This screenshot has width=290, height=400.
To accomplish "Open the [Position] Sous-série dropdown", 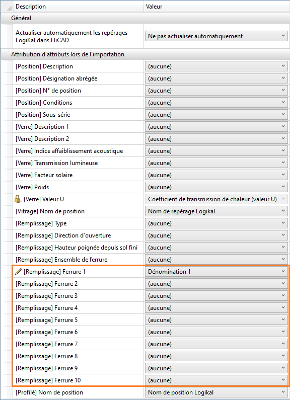I will (x=216, y=115).
